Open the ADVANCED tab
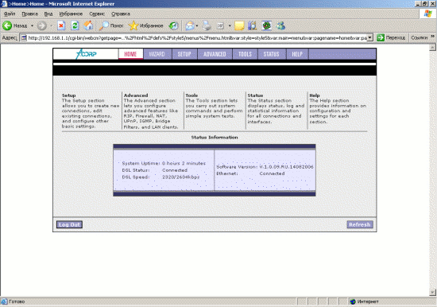 [215, 54]
